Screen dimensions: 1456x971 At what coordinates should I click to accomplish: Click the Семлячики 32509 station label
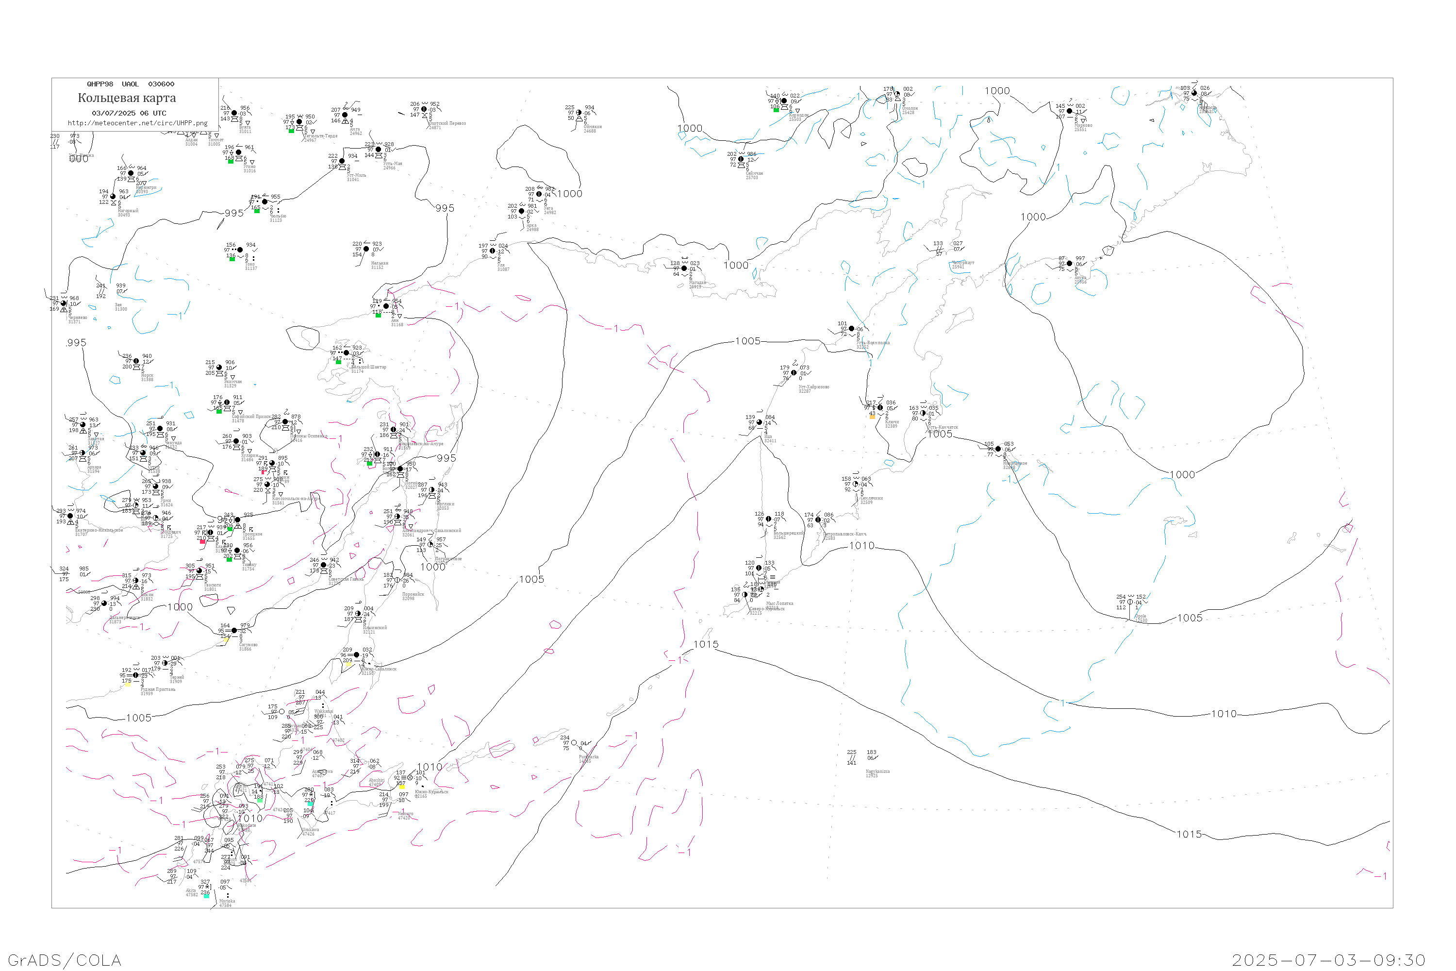(x=871, y=499)
